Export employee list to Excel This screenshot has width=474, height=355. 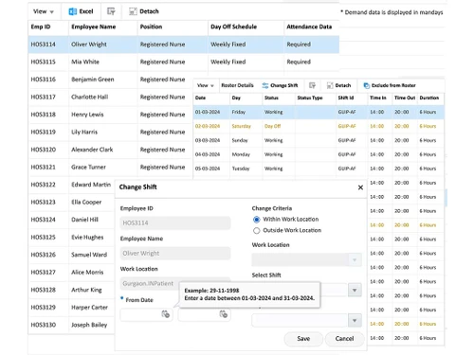pos(81,11)
